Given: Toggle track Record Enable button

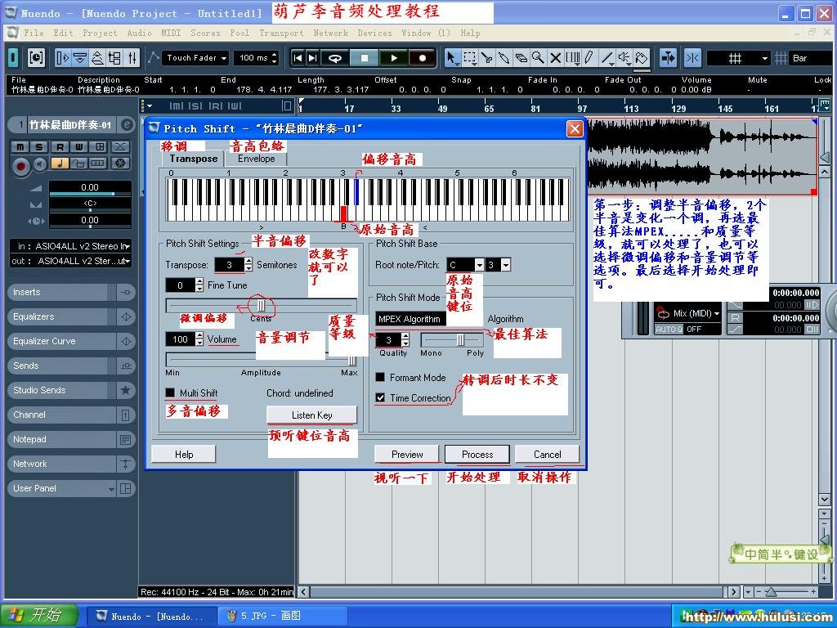Looking at the screenshot, I should [x=21, y=166].
